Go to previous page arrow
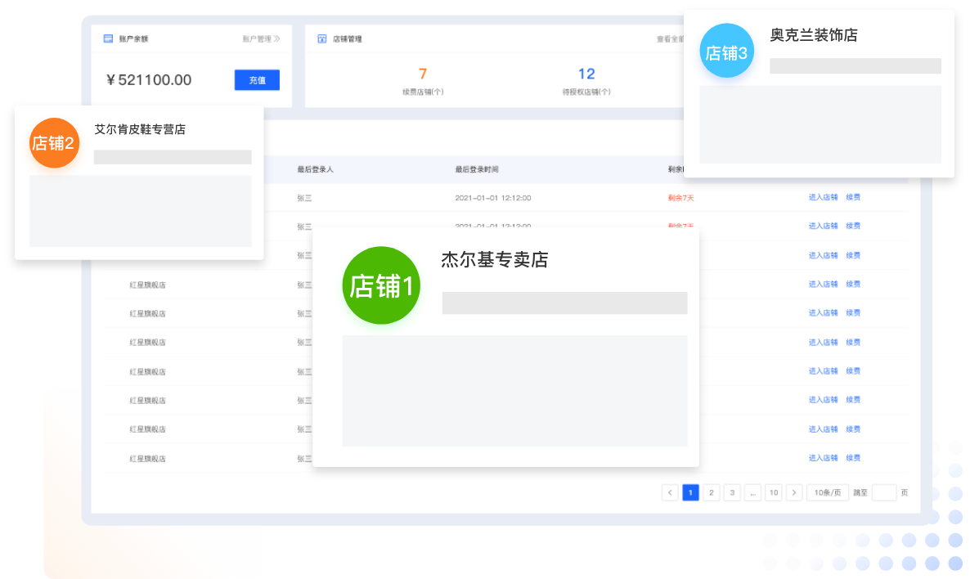The image size is (970, 579). click(x=670, y=492)
